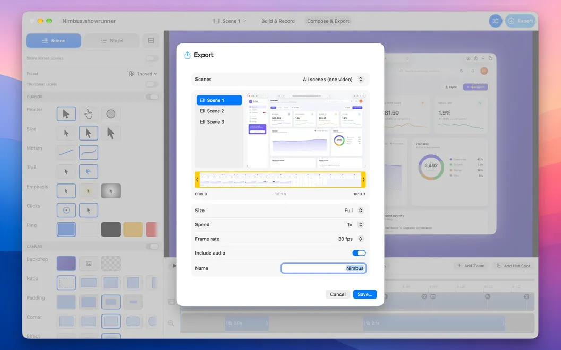Select the yellow ring color swatch
Image resolution: width=561 pixels, height=350 pixels.
tap(133, 230)
